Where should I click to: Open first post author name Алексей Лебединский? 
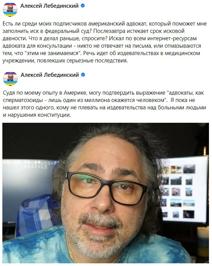click(50, 6)
